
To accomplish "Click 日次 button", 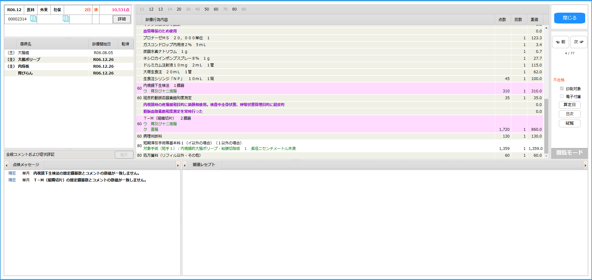I will tap(569, 114).
